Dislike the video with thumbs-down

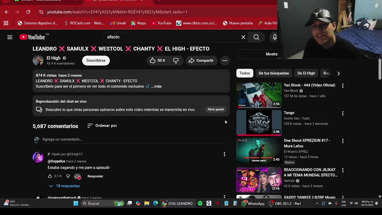click(x=176, y=61)
